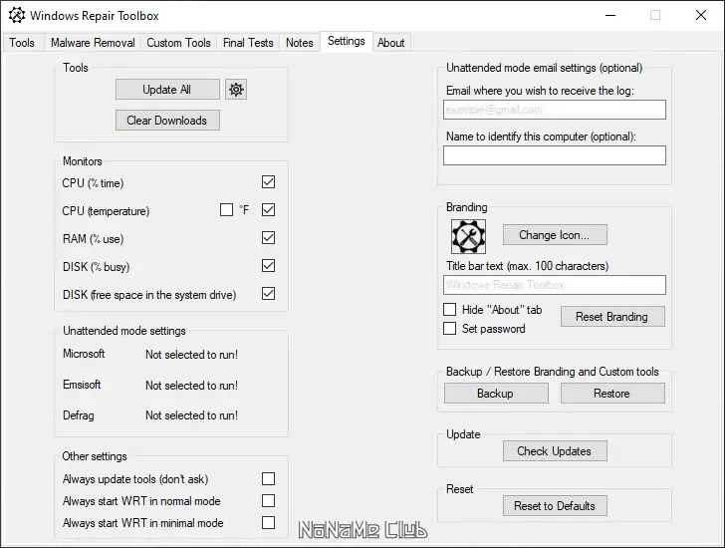
Task: Check the Set password option
Action: tap(449, 329)
